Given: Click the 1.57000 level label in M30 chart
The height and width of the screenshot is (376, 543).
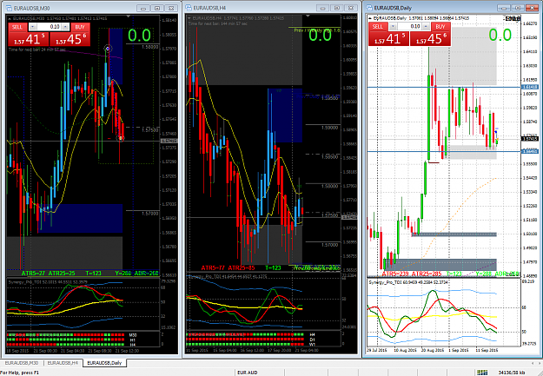Looking at the screenshot, I should click(150, 214).
